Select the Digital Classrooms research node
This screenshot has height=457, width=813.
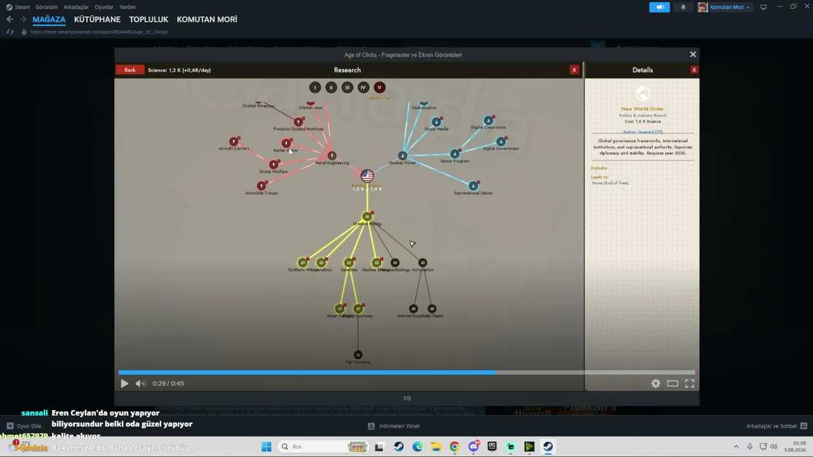pos(488,121)
